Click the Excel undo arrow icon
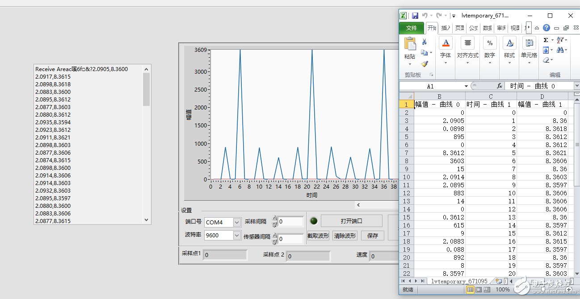580x299 pixels. tap(425, 16)
